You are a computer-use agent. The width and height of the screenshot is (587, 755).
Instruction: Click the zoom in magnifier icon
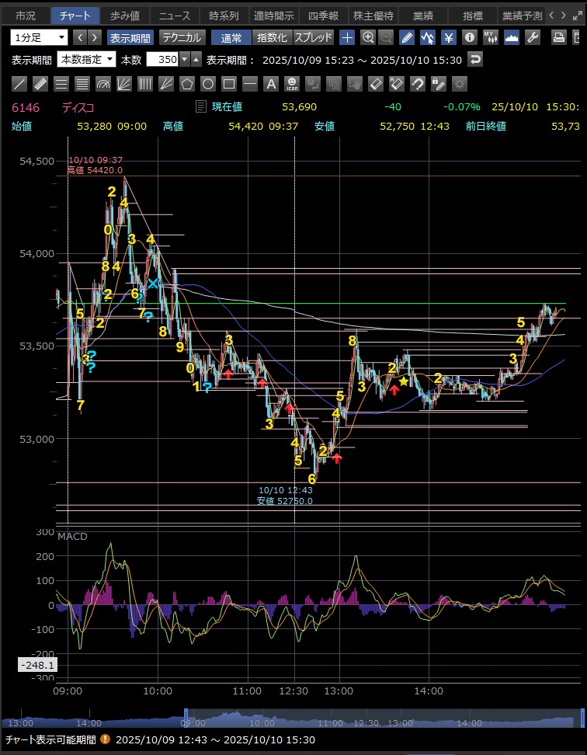[368, 37]
